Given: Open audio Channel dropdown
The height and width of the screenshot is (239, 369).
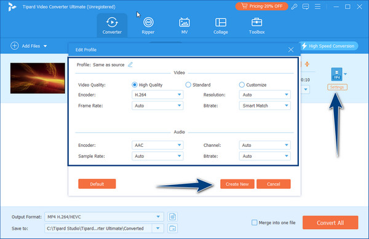Looking at the screenshot, I should click(264, 145).
